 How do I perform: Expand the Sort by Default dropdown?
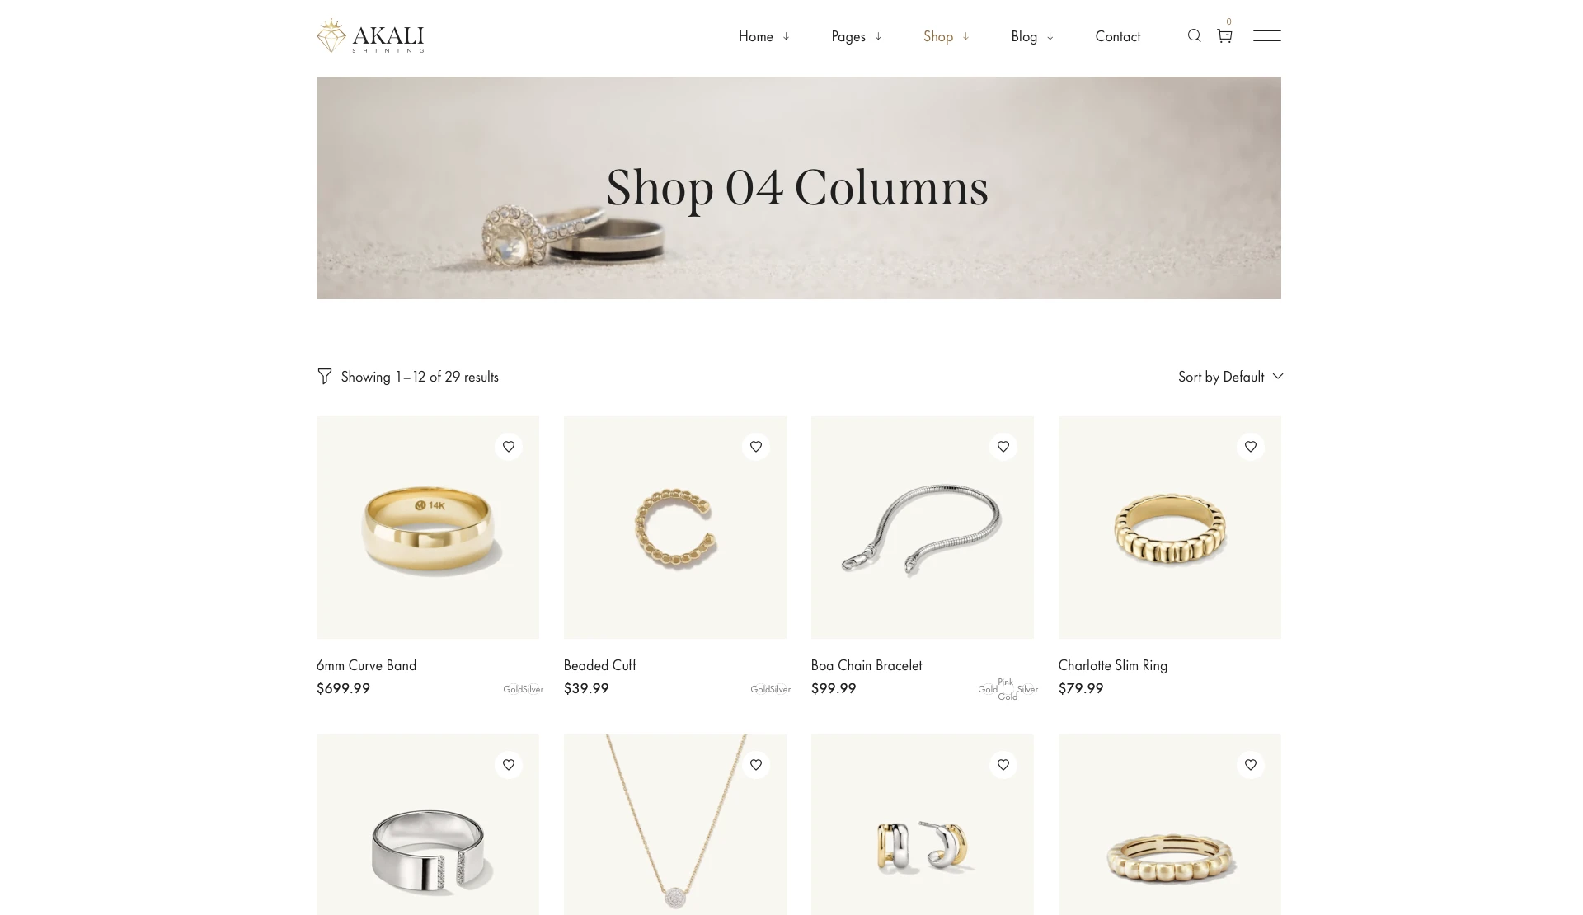pyautogui.click(x=1230, y=377)
